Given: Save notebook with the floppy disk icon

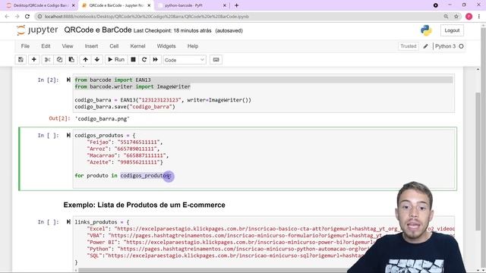Looking at the screenshot, I should point(21,60).
